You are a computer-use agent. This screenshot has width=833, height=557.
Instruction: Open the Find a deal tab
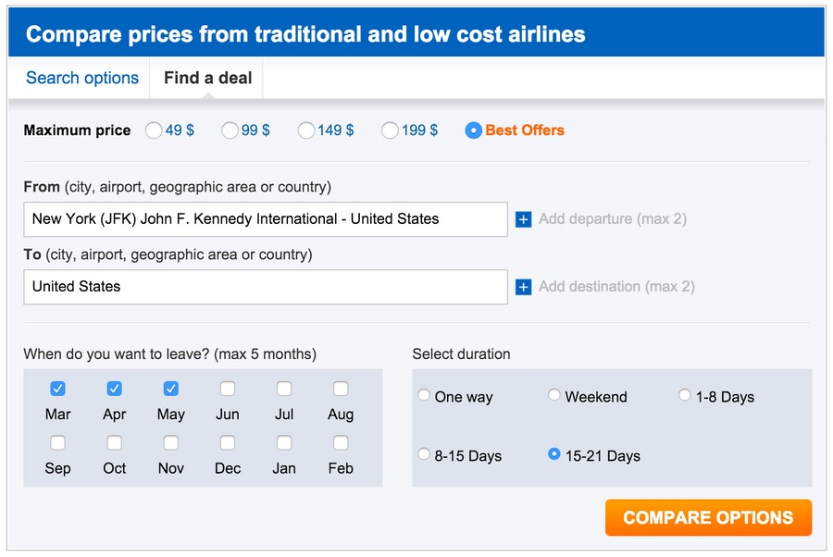click(x=207, y=78)
